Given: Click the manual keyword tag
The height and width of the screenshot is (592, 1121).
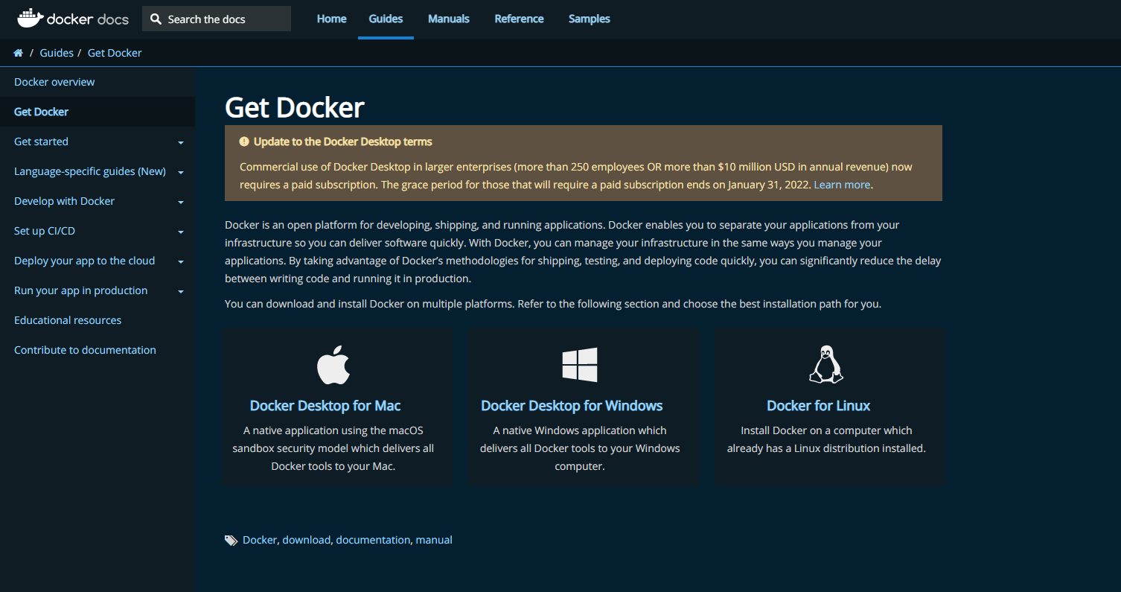Looking at the screenshot, I should click(434, 540).
